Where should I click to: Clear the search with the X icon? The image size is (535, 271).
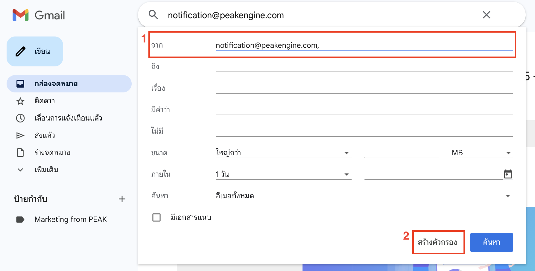(486, 15)
